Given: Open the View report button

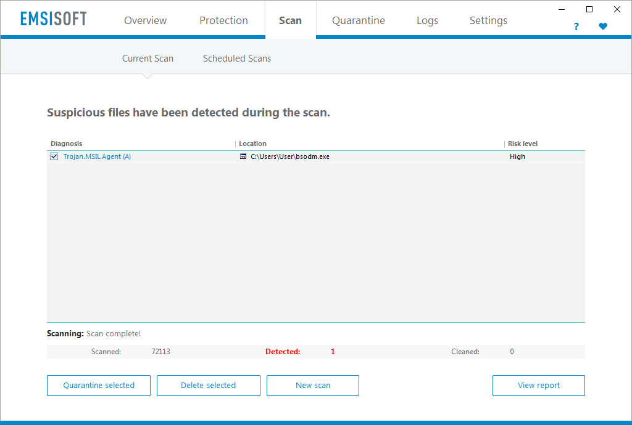Looking at the screenshot, I should coord(538,386).
